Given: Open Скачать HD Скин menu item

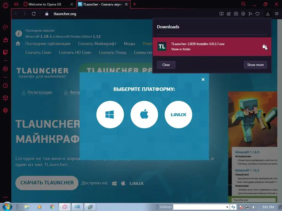Looking at the screenshot, I should [75, 52].
